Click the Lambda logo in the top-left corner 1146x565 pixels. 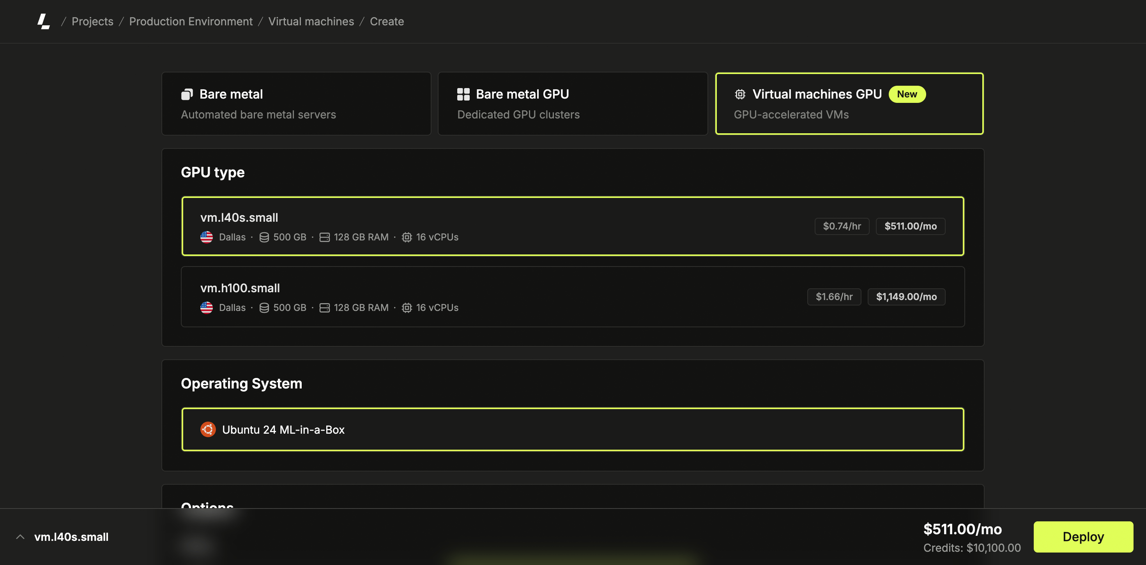coord(44,21)
